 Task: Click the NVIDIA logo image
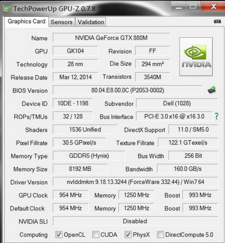[196, 57]
